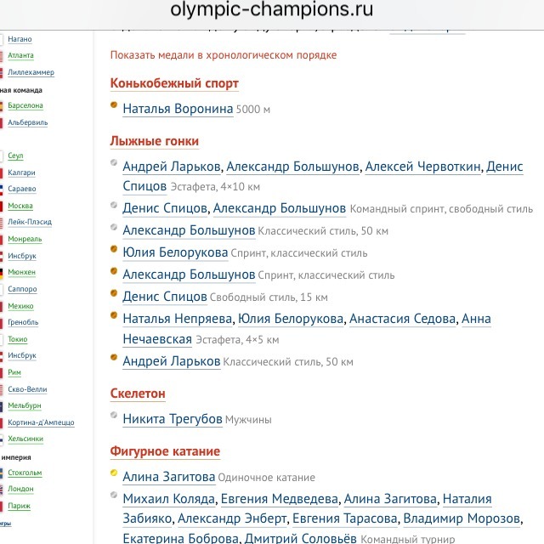Viewport: 544px width, 544px height.
Task: Click the medal icon beside Наталья Воронина
Action: point(115,106)
